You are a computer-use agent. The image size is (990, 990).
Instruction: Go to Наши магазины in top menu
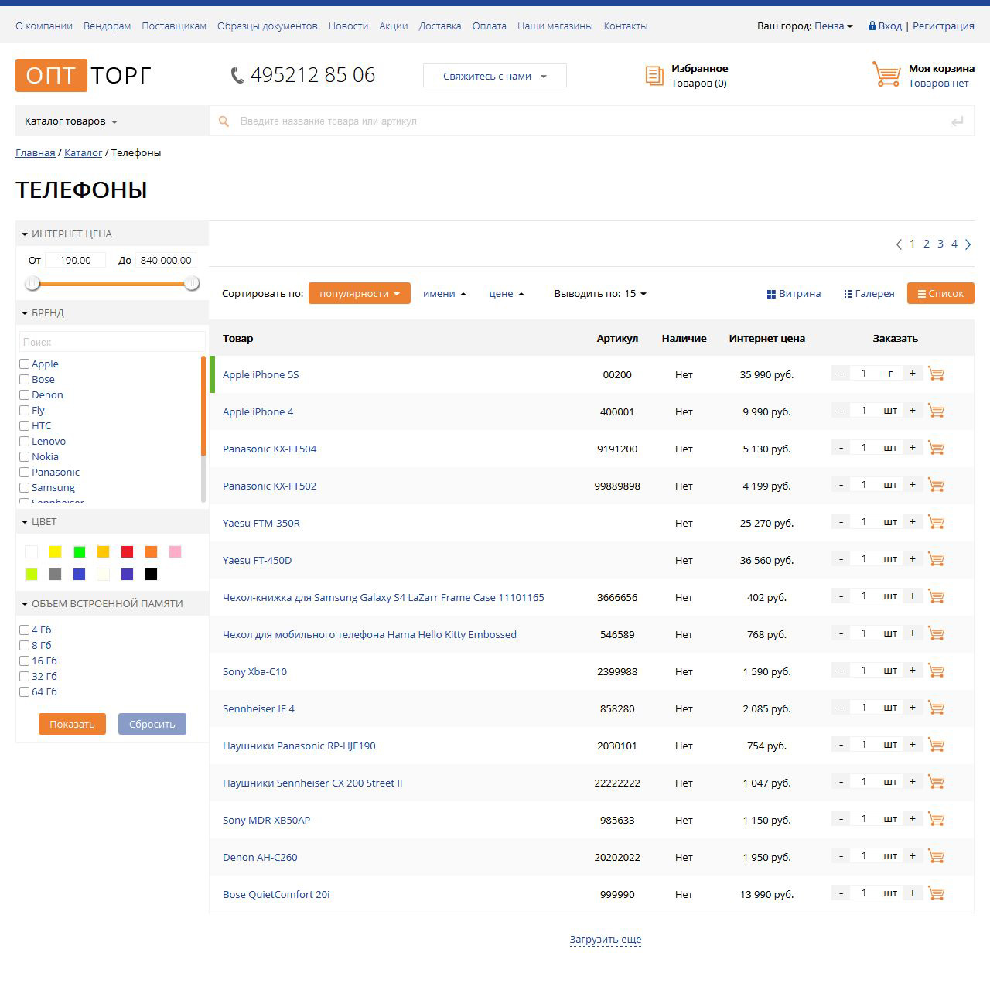tap(555, 26)
